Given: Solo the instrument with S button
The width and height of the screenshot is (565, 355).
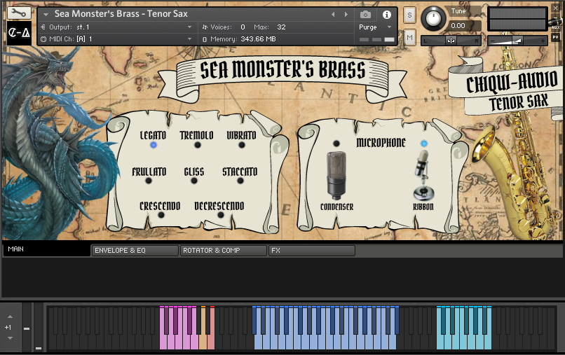Looking at the screenshot, I should (409, 15).
